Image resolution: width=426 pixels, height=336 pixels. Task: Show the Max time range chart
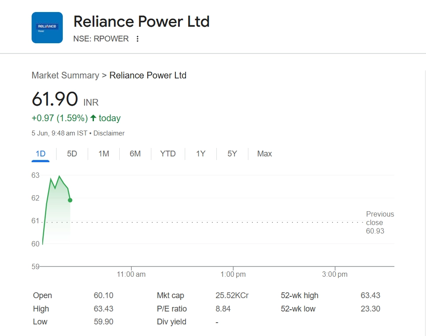coord(264,154)
